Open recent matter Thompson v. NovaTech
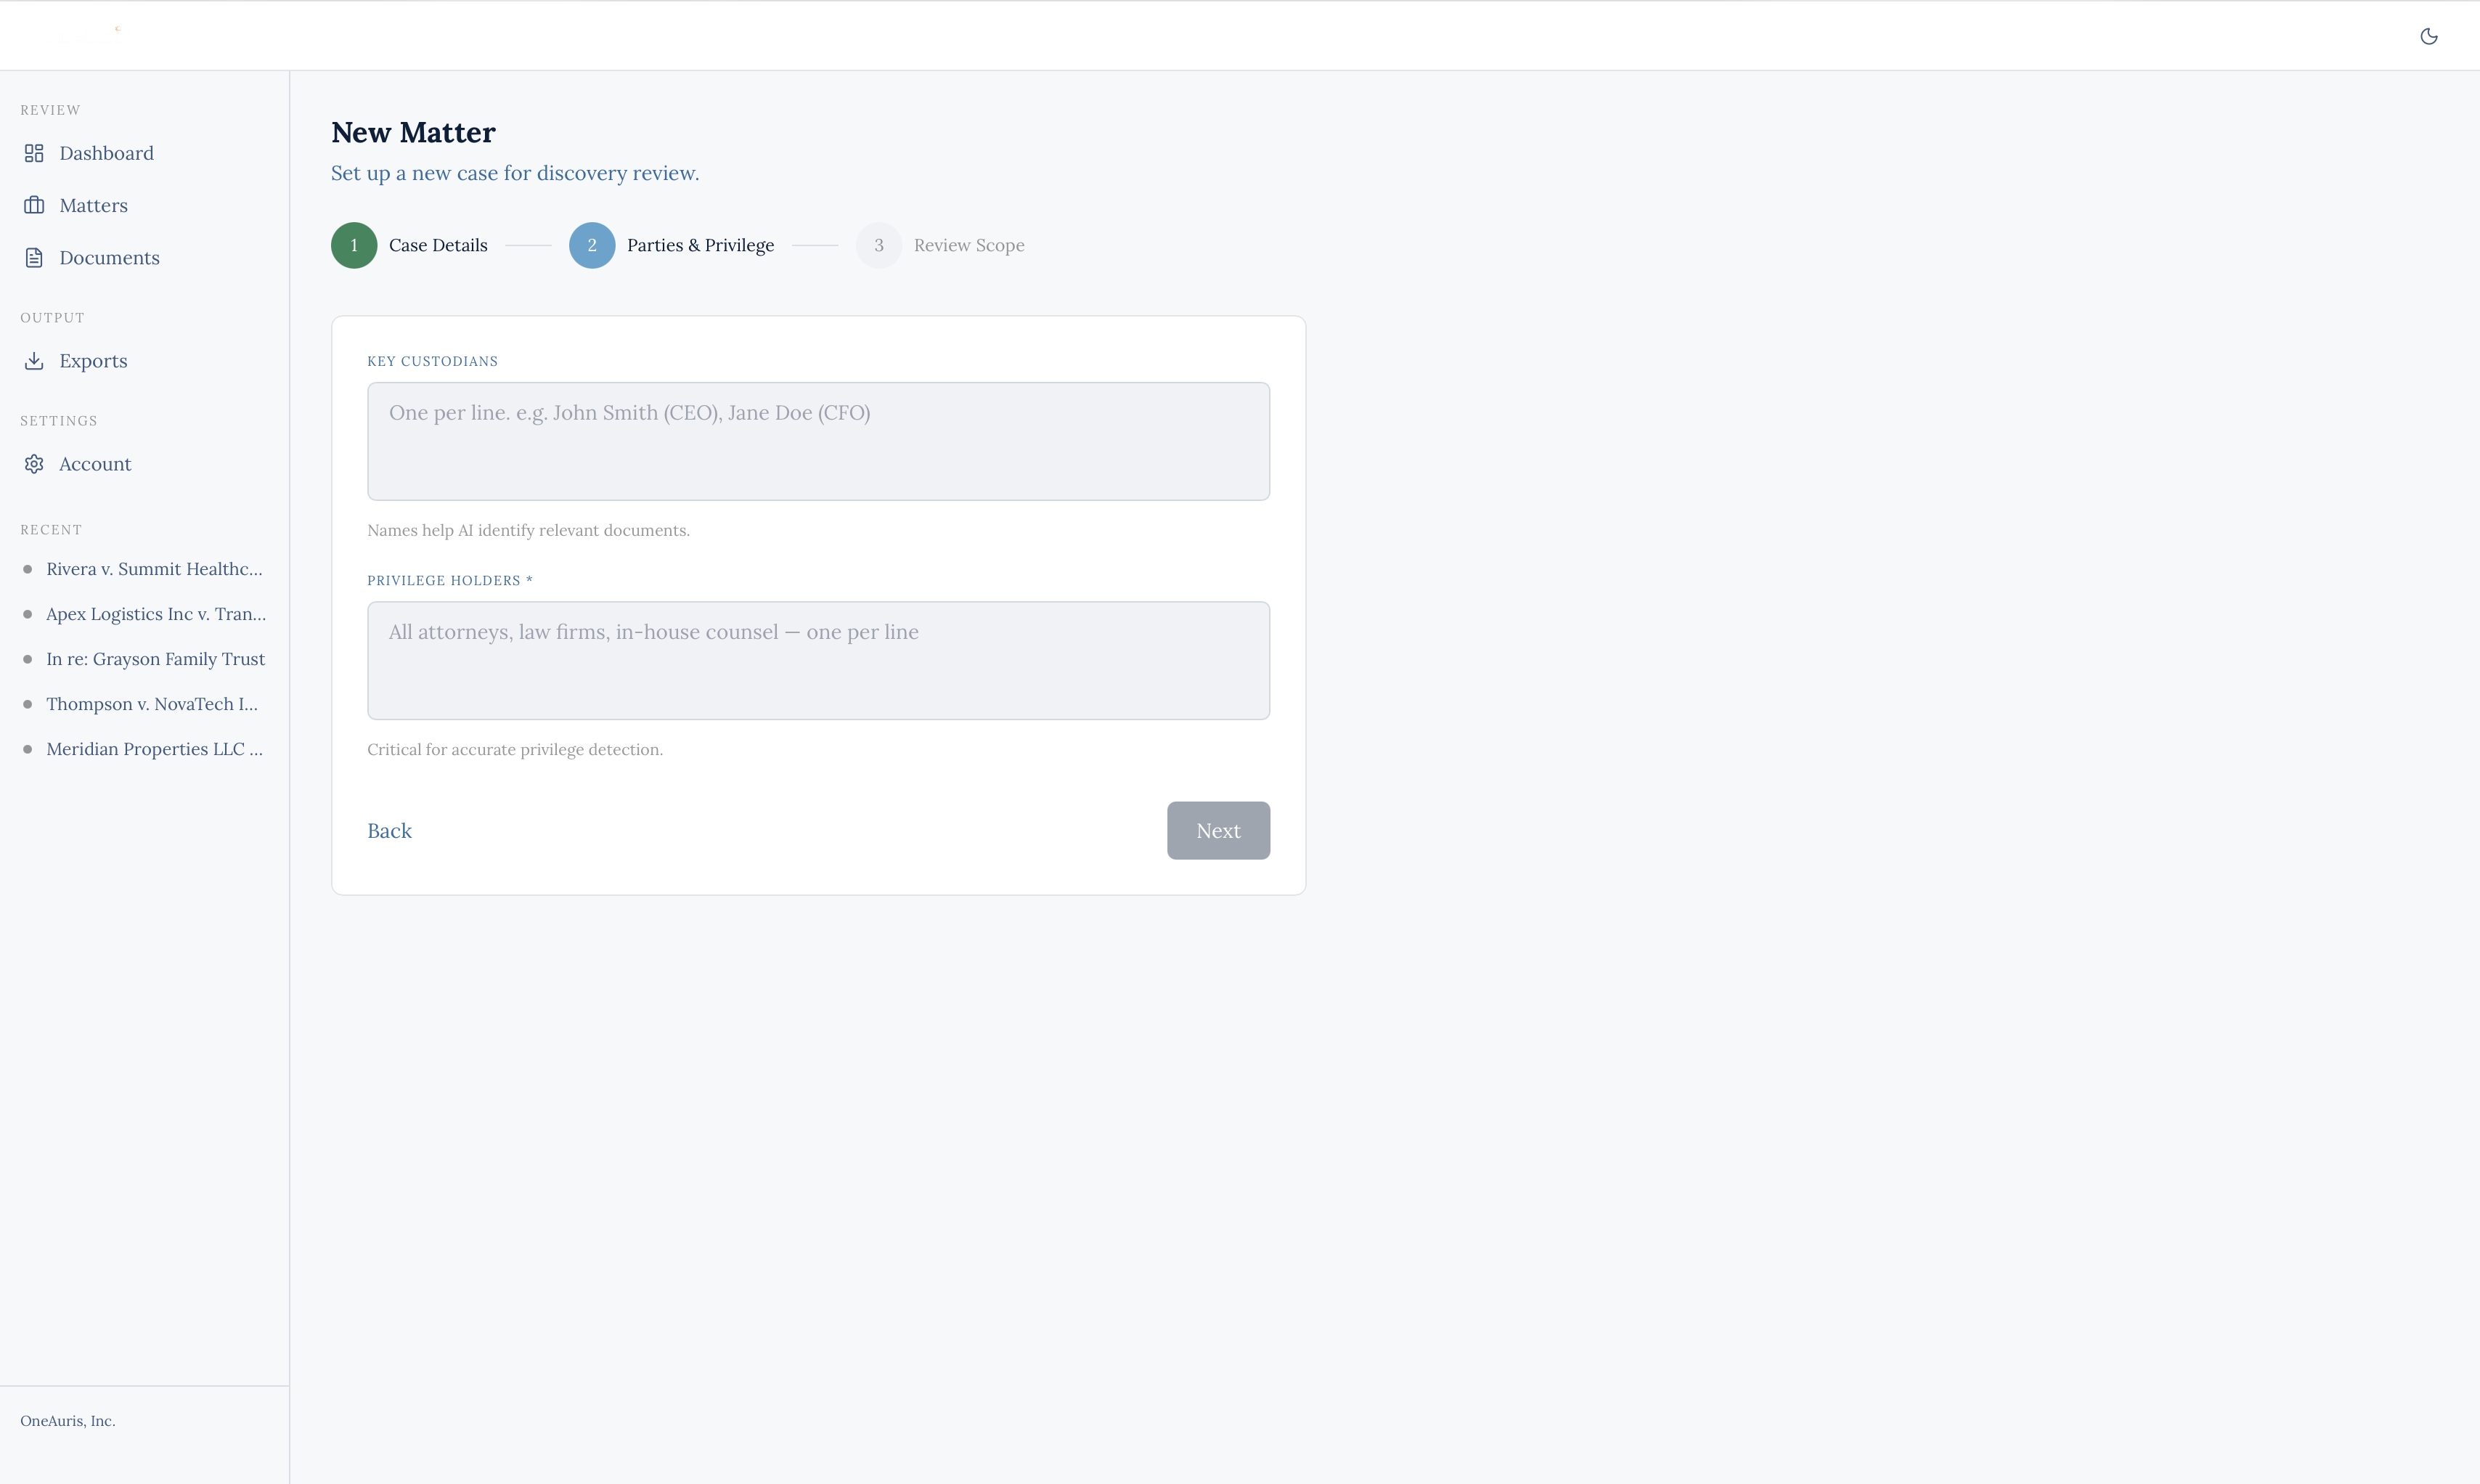 click(151, 704)
